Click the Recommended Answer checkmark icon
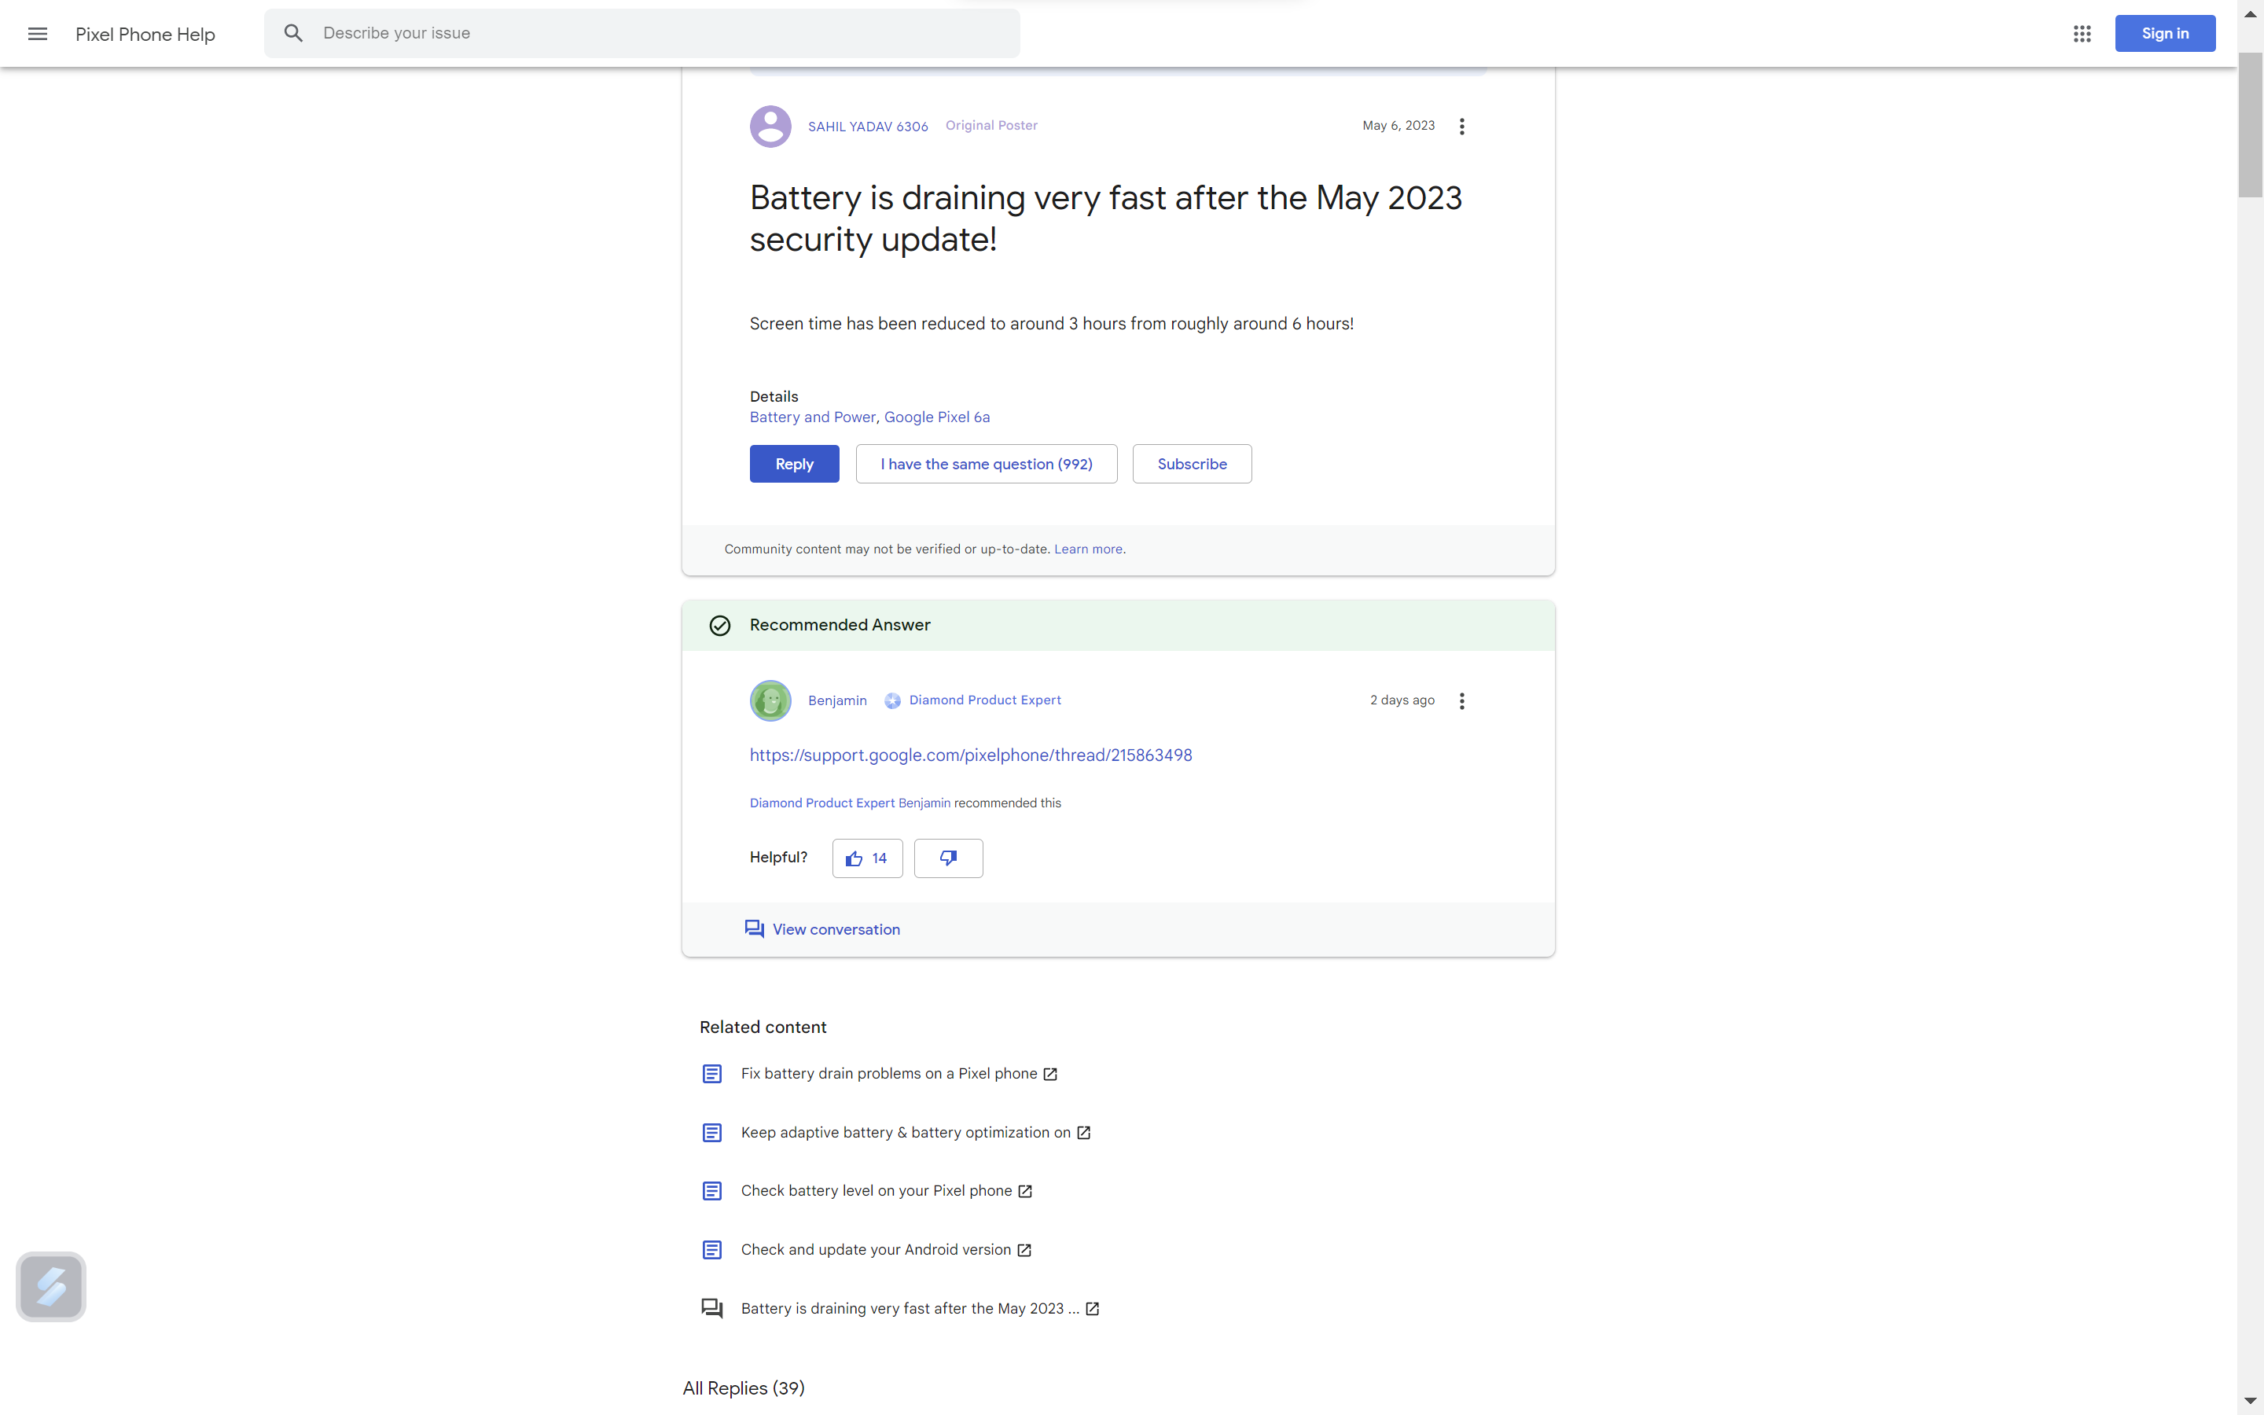2264x1415 pixels. [719, 625]
